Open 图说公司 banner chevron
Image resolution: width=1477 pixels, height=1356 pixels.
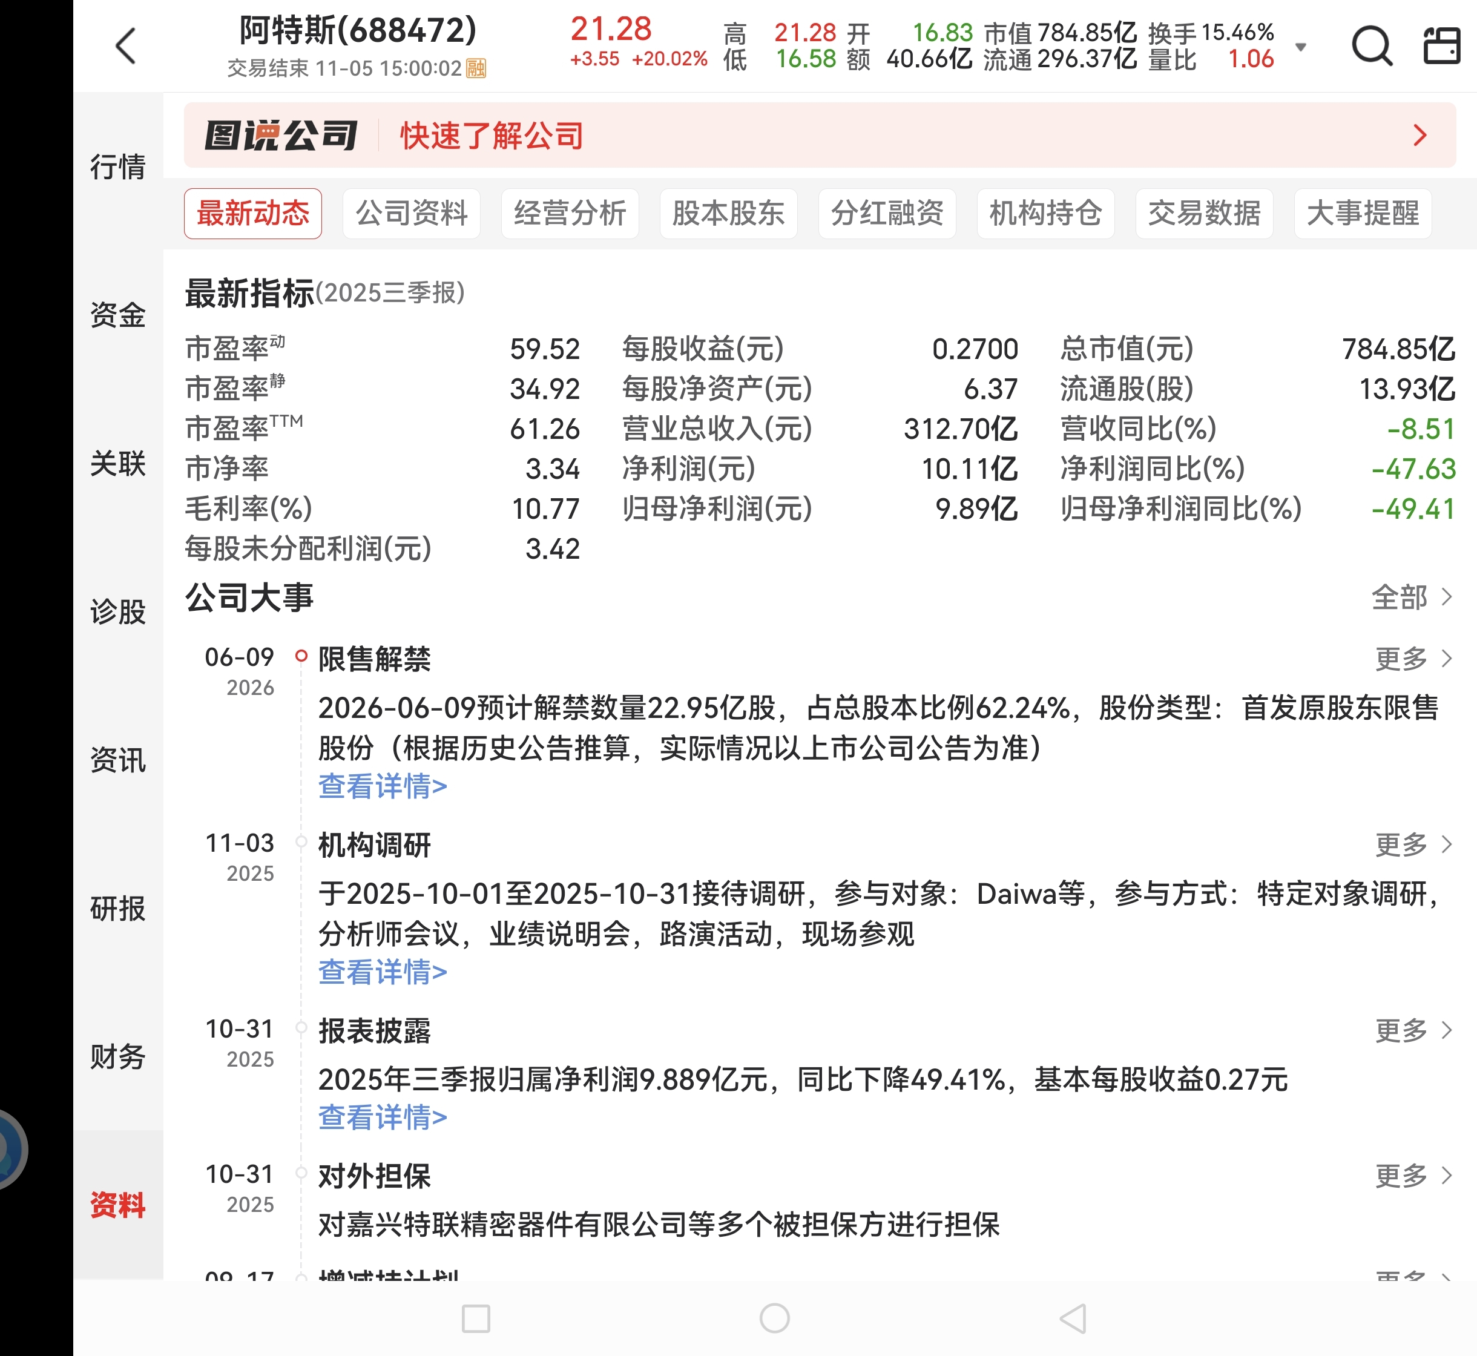[1419, 135]
